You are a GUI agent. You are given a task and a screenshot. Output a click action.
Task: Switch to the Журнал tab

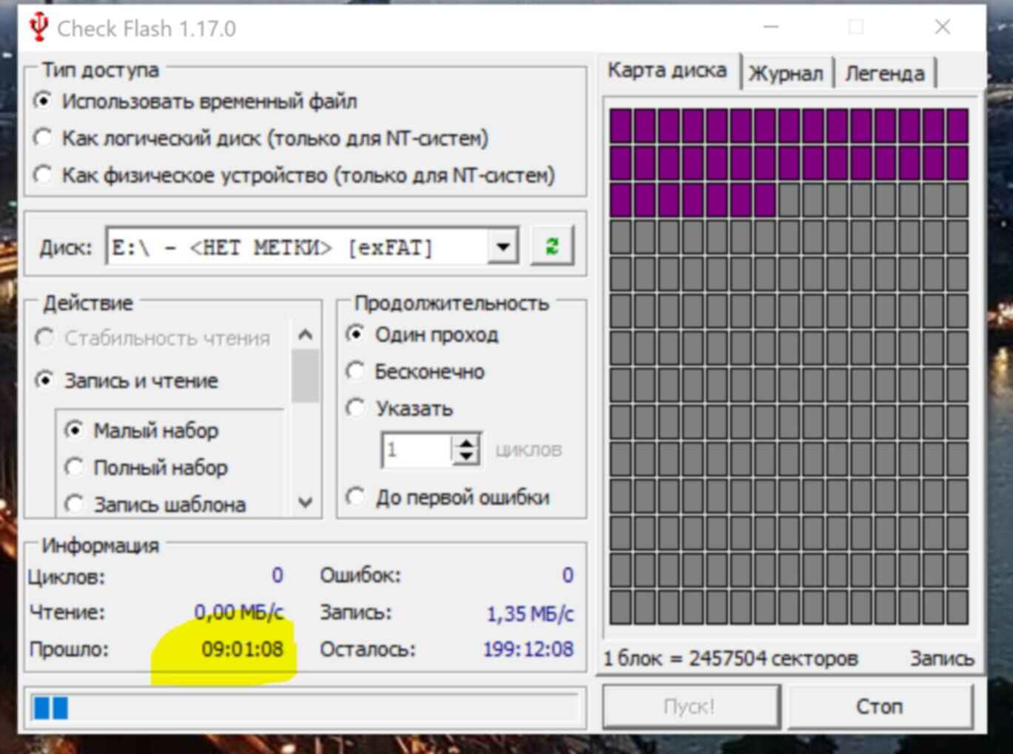coord(786,73)
